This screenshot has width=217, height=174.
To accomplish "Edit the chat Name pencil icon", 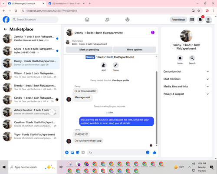I will click(116, 65).
